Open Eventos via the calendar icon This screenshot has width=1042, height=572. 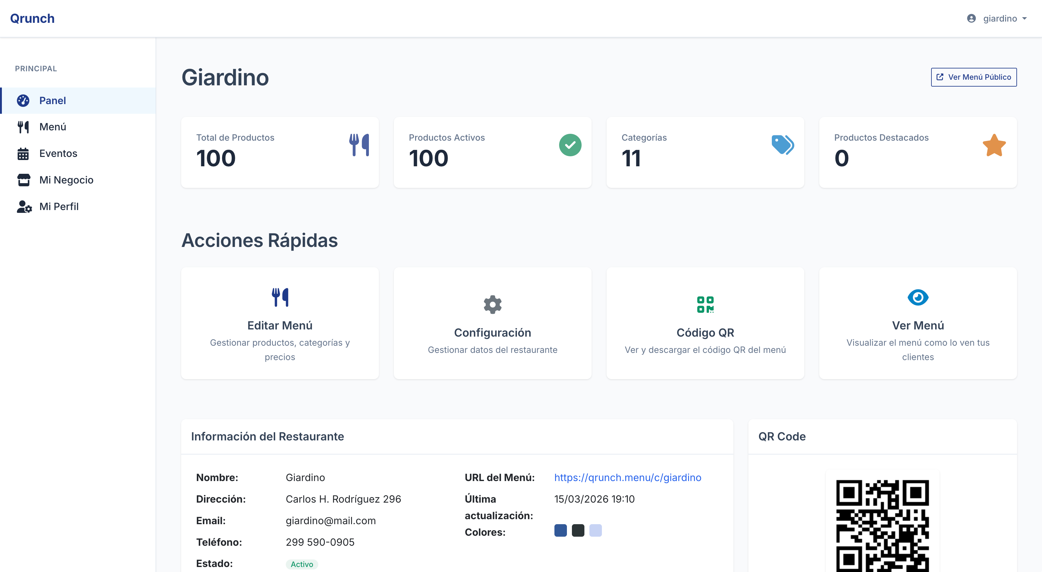[23, 153]
